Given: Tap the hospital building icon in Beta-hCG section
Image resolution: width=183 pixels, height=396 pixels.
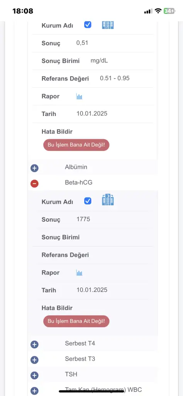Looking at the screenshot, I should click(x=108, y=200).
